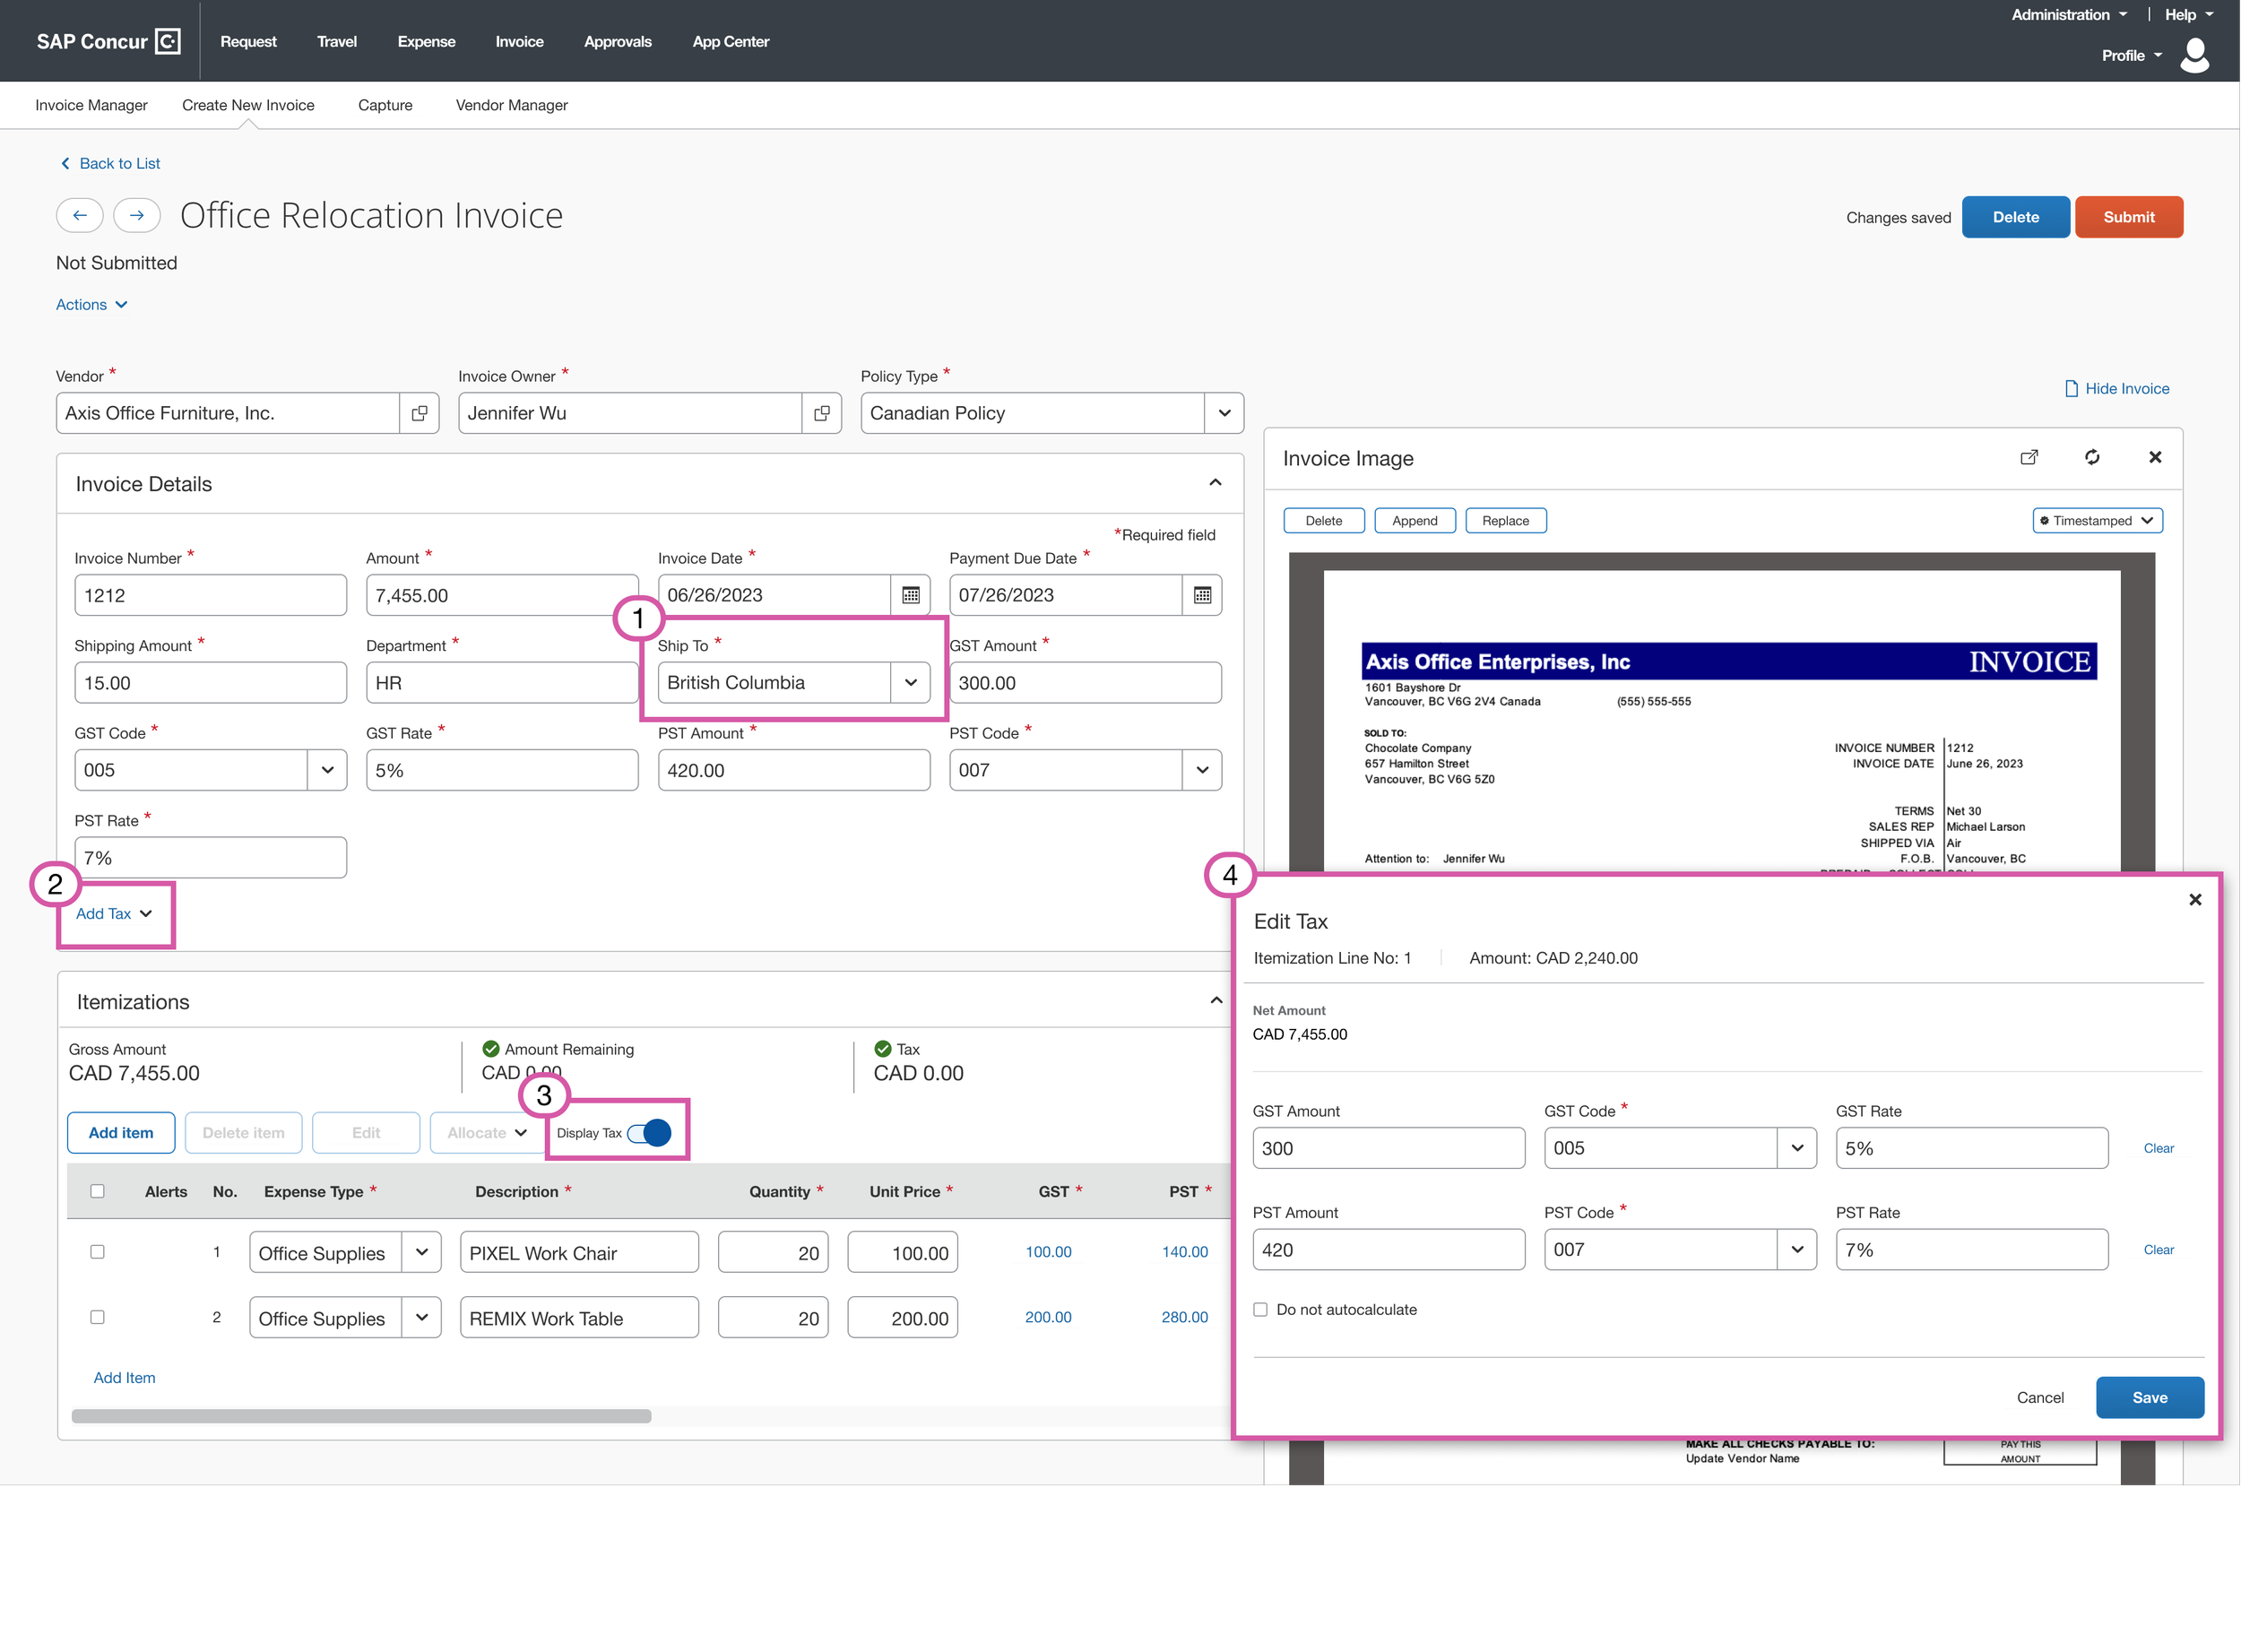Image resolution: width=2241 pixels, height=1652 pixels.
Task: Open the Payment Due Date calendar picker
Action: (1202, 595)
